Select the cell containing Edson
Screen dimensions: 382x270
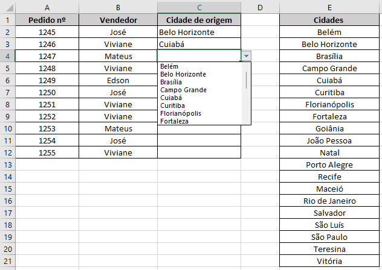(118, 80)
